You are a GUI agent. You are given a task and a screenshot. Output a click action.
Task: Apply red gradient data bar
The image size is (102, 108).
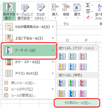(82, 56)
